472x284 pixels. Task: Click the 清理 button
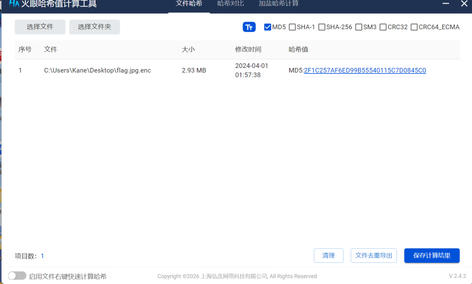click(x=329, y=255)
